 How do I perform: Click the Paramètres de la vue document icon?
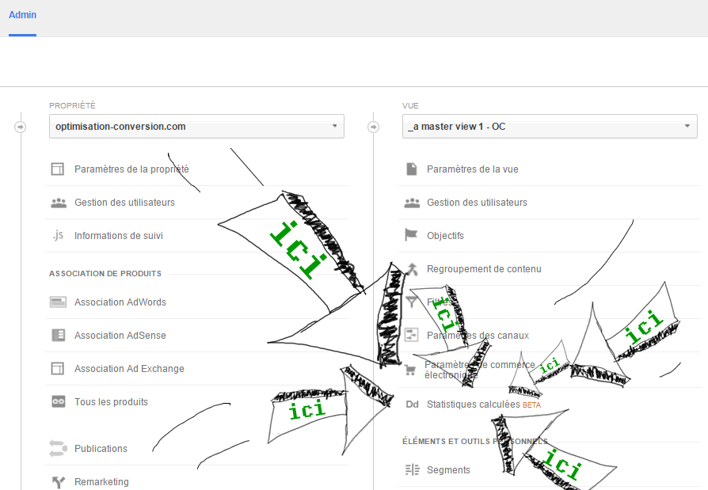coord(411,169)
